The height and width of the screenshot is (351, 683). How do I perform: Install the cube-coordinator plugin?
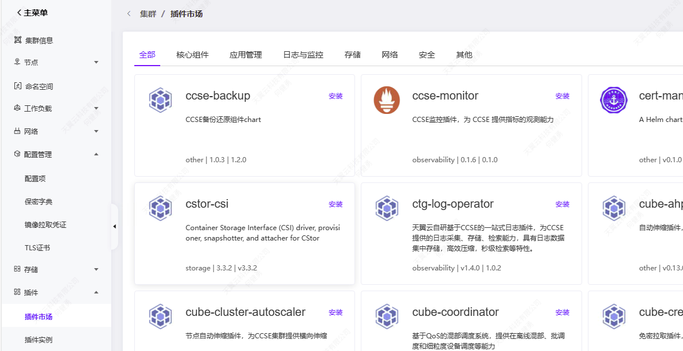(563, 312)
